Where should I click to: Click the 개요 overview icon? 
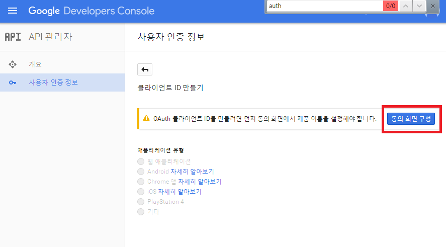(x=13, y=64)
